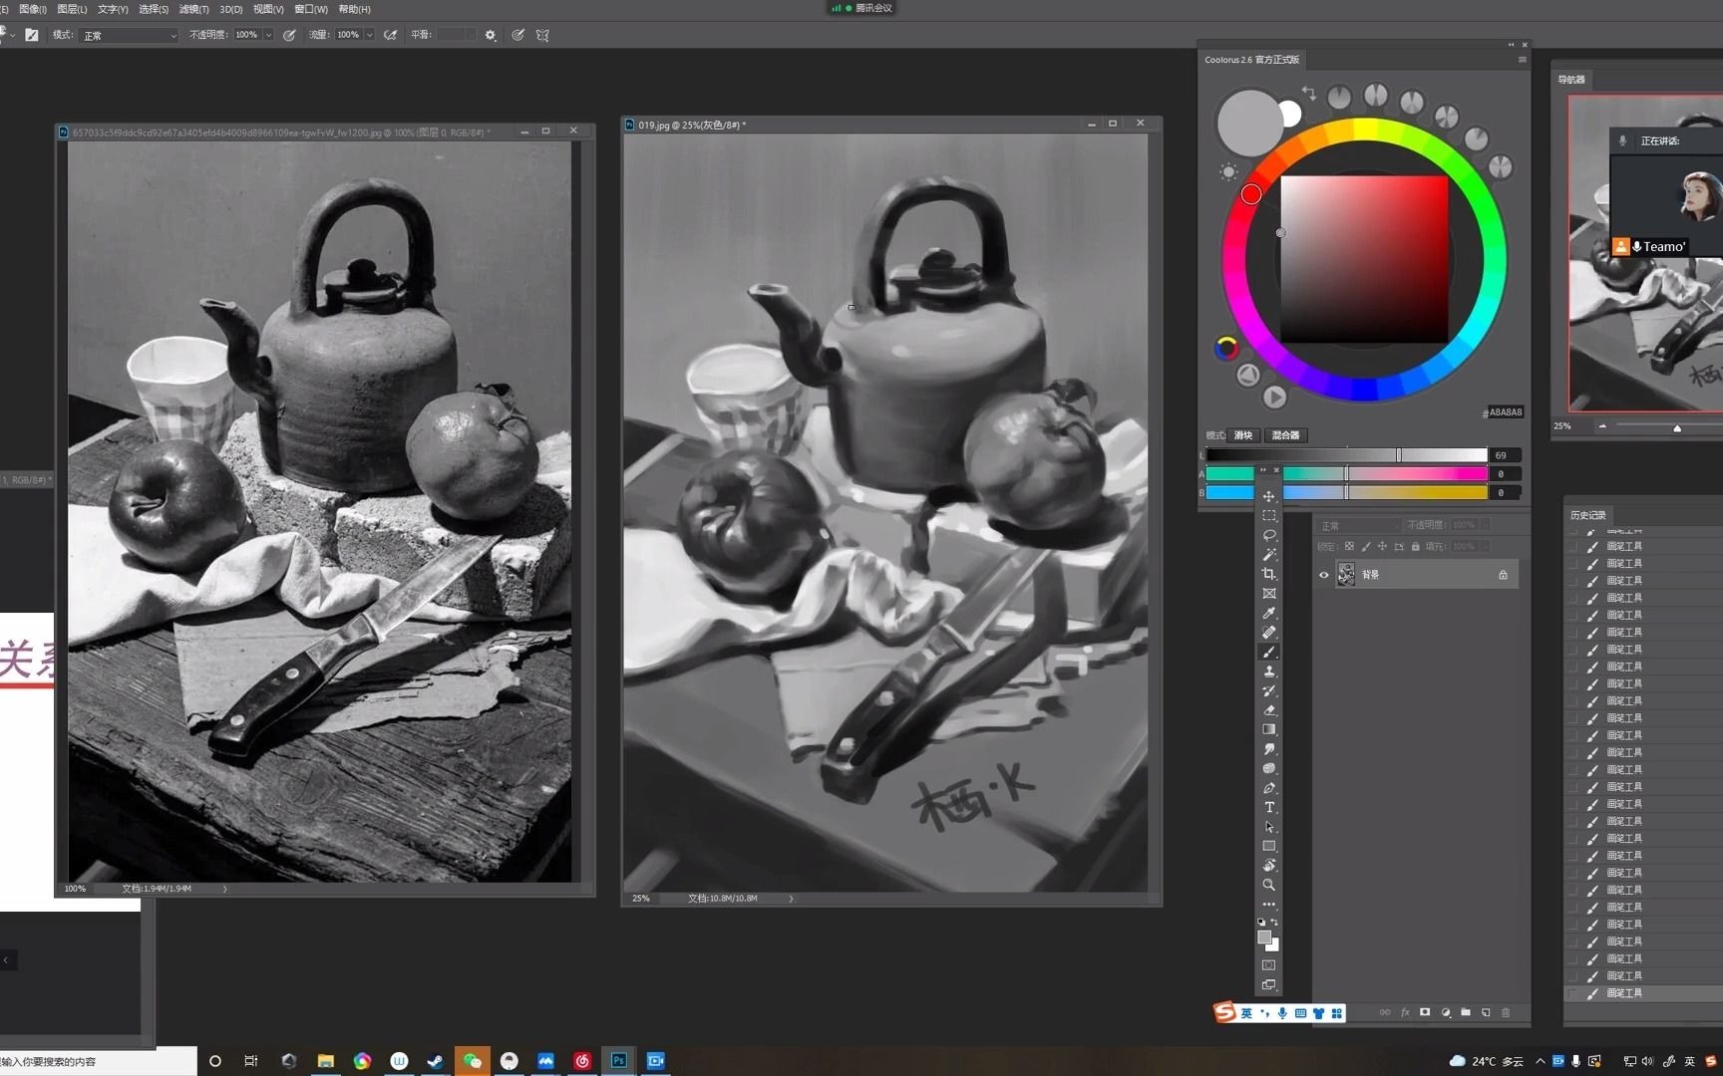Collapse the floating toolbar double arrows
1723x1076 pixels.
click(x=1262, y=470)
